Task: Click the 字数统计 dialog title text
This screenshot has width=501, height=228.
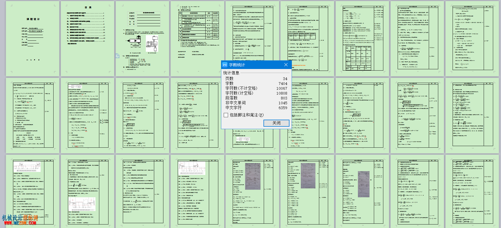Action: point(237,65)
